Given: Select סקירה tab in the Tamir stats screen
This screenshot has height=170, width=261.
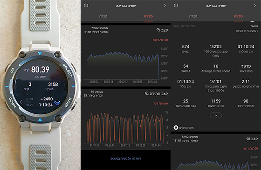Looking at the screenshot, I should 238,16.
